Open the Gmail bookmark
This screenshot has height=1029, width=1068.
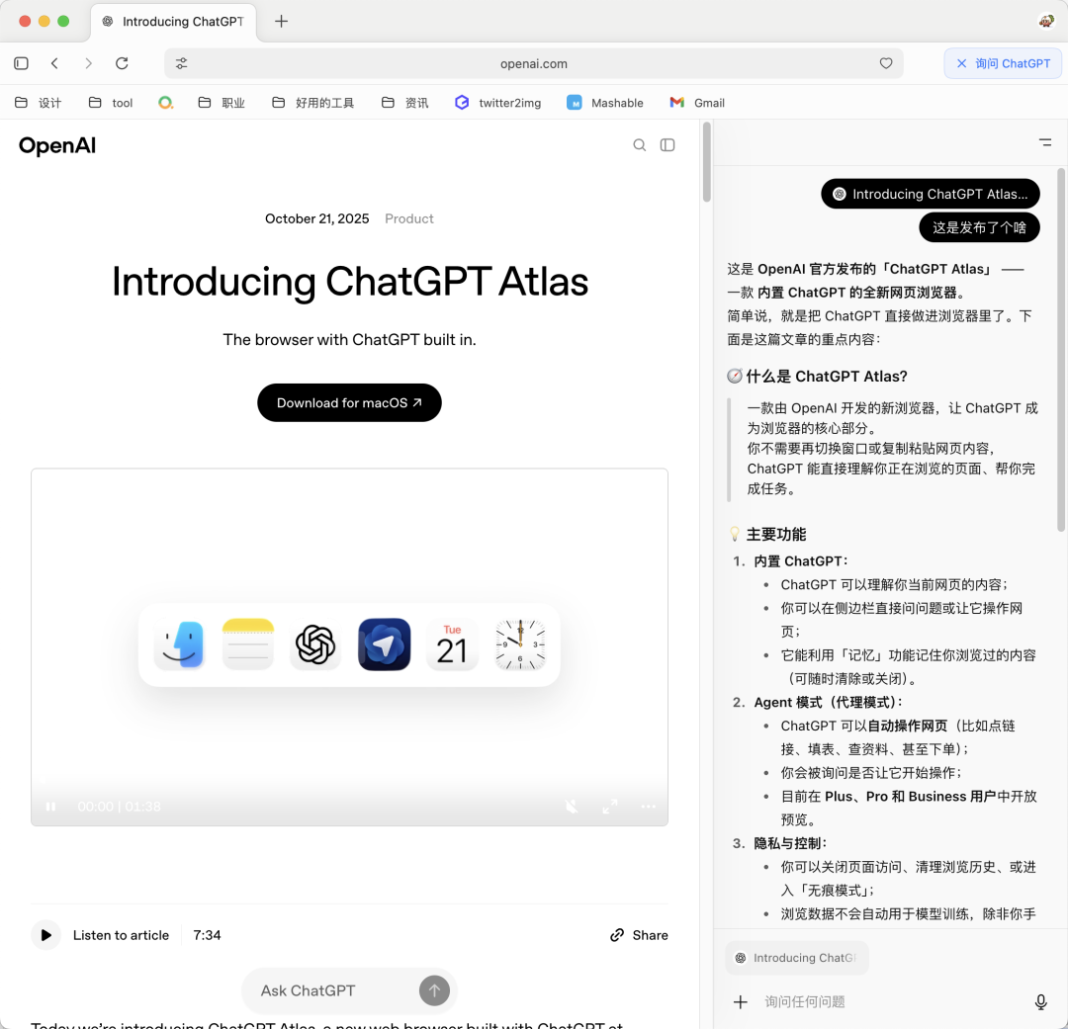[x=696, y=102]
